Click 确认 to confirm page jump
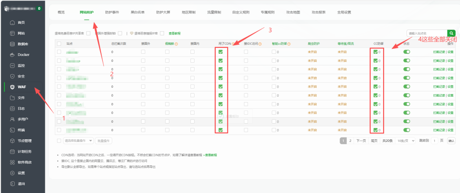Screen dimensions: 460x193 (451, 141)
